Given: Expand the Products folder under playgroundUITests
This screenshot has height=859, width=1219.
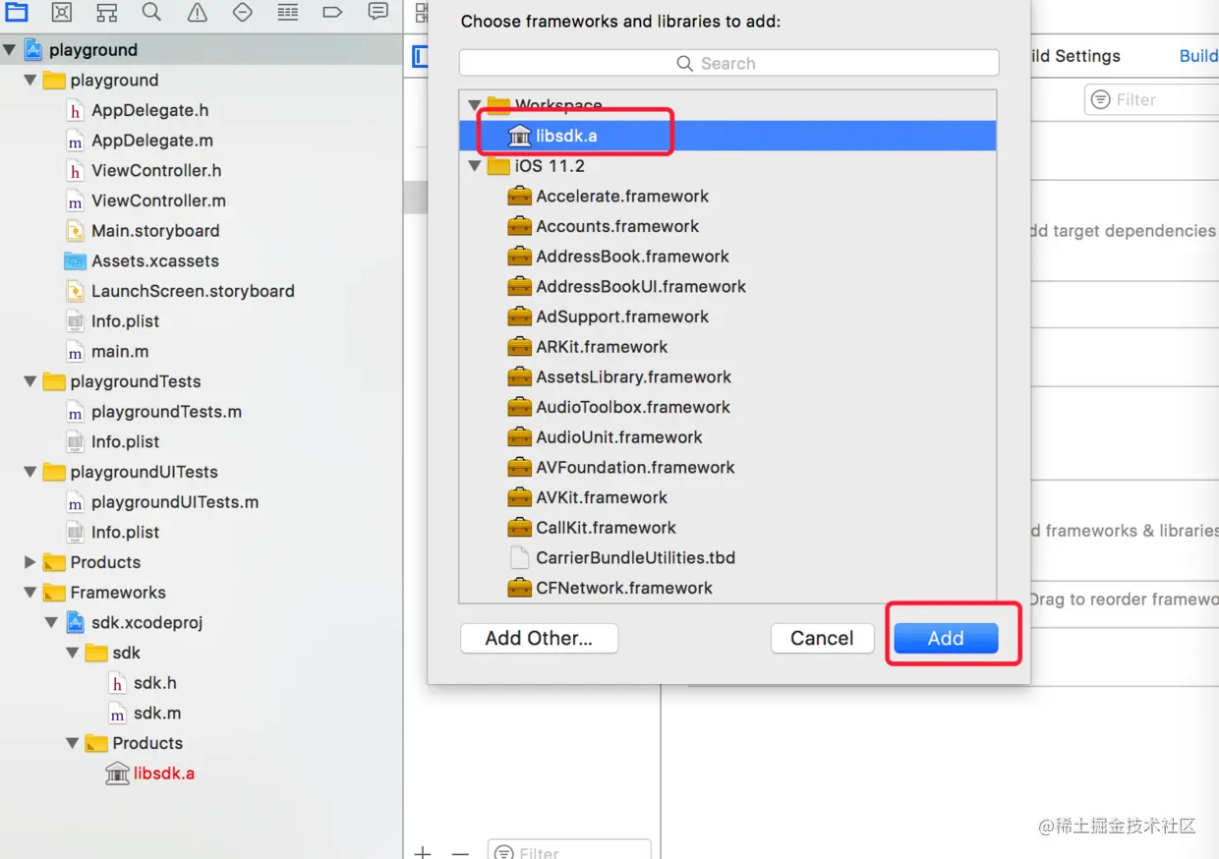Looking at the screenshot, I should point(30,562).
